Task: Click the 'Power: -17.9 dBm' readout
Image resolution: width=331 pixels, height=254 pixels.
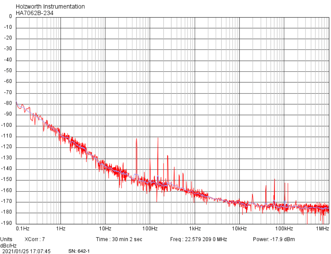Action: (274, 239)
